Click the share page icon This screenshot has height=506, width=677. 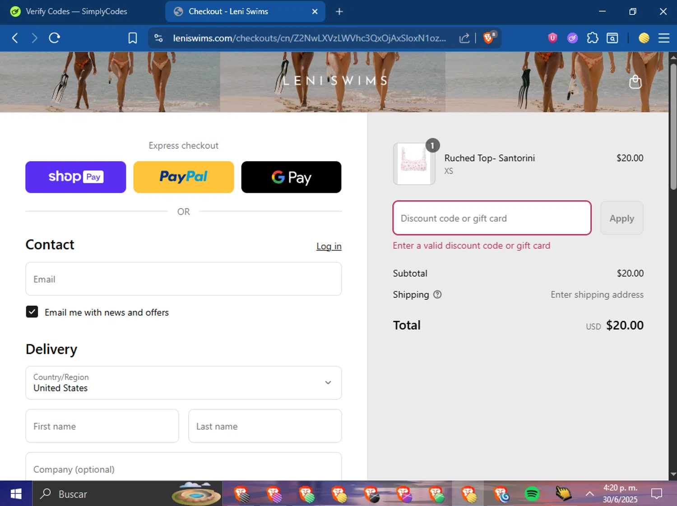pos(464,38)
